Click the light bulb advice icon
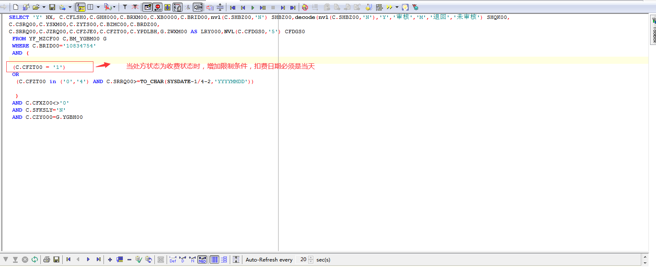Screen dimensions: 656x267 (x=405, y=7)
